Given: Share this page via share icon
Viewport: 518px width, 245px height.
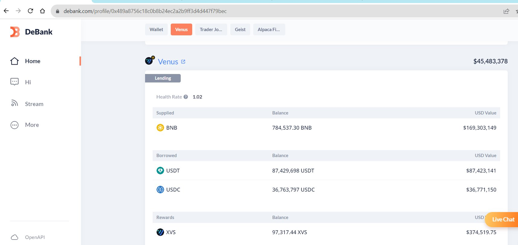Looking at the screenshot, I should coord(506,11).
